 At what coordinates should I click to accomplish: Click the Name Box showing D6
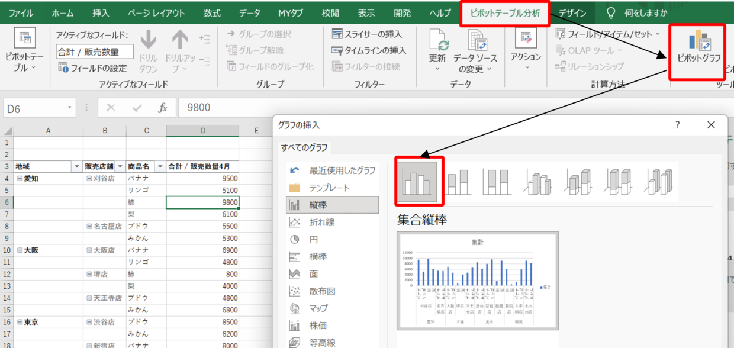(33, 108)
